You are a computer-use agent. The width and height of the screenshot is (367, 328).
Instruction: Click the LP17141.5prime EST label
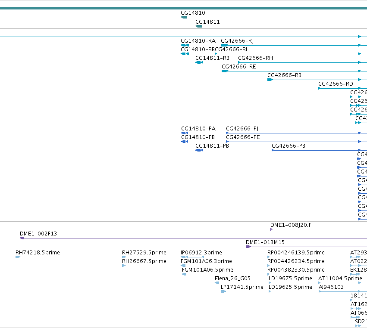tap(242, 287)
